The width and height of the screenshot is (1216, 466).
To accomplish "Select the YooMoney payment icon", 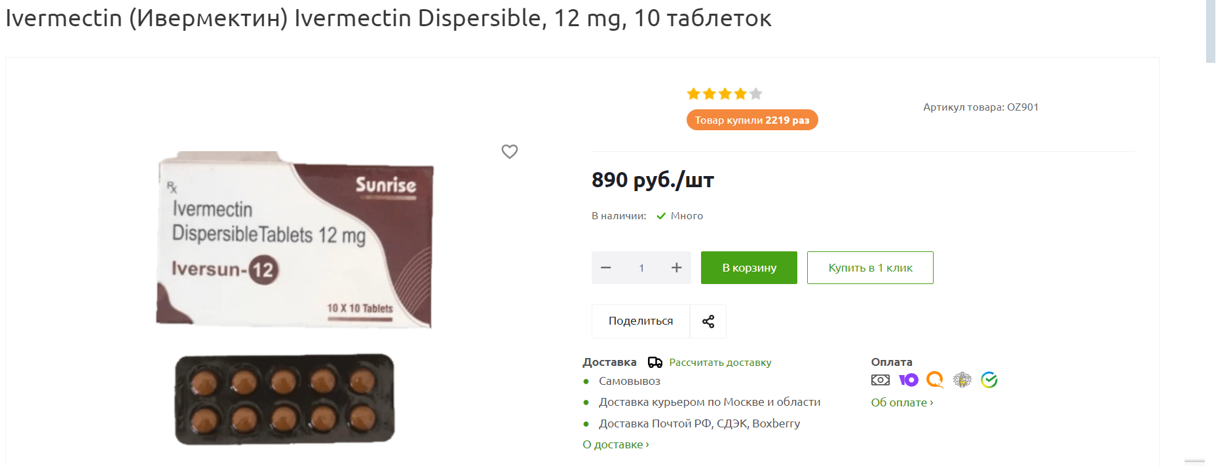I will pyautogui.click(x=909, y=380).
